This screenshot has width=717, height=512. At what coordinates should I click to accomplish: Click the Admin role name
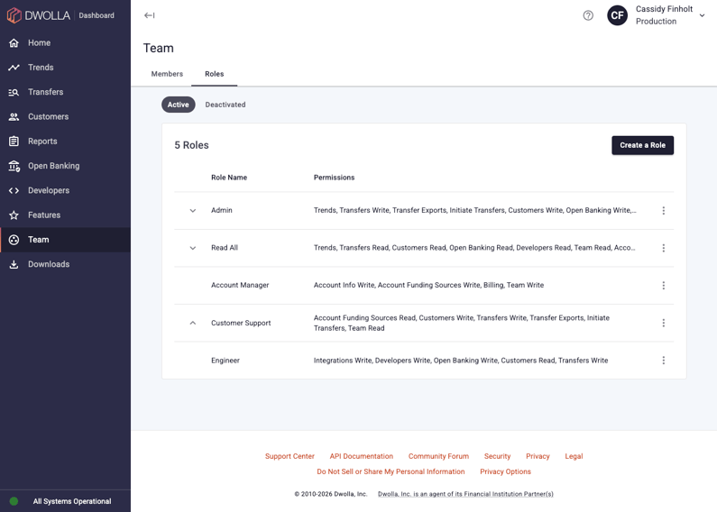(x=222, y=210)
